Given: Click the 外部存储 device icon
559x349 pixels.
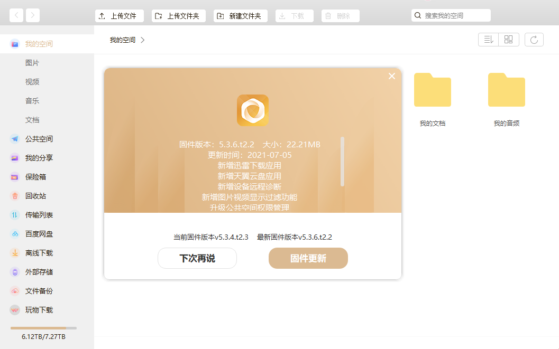Looking at the screenshot, I should [15, 272].
